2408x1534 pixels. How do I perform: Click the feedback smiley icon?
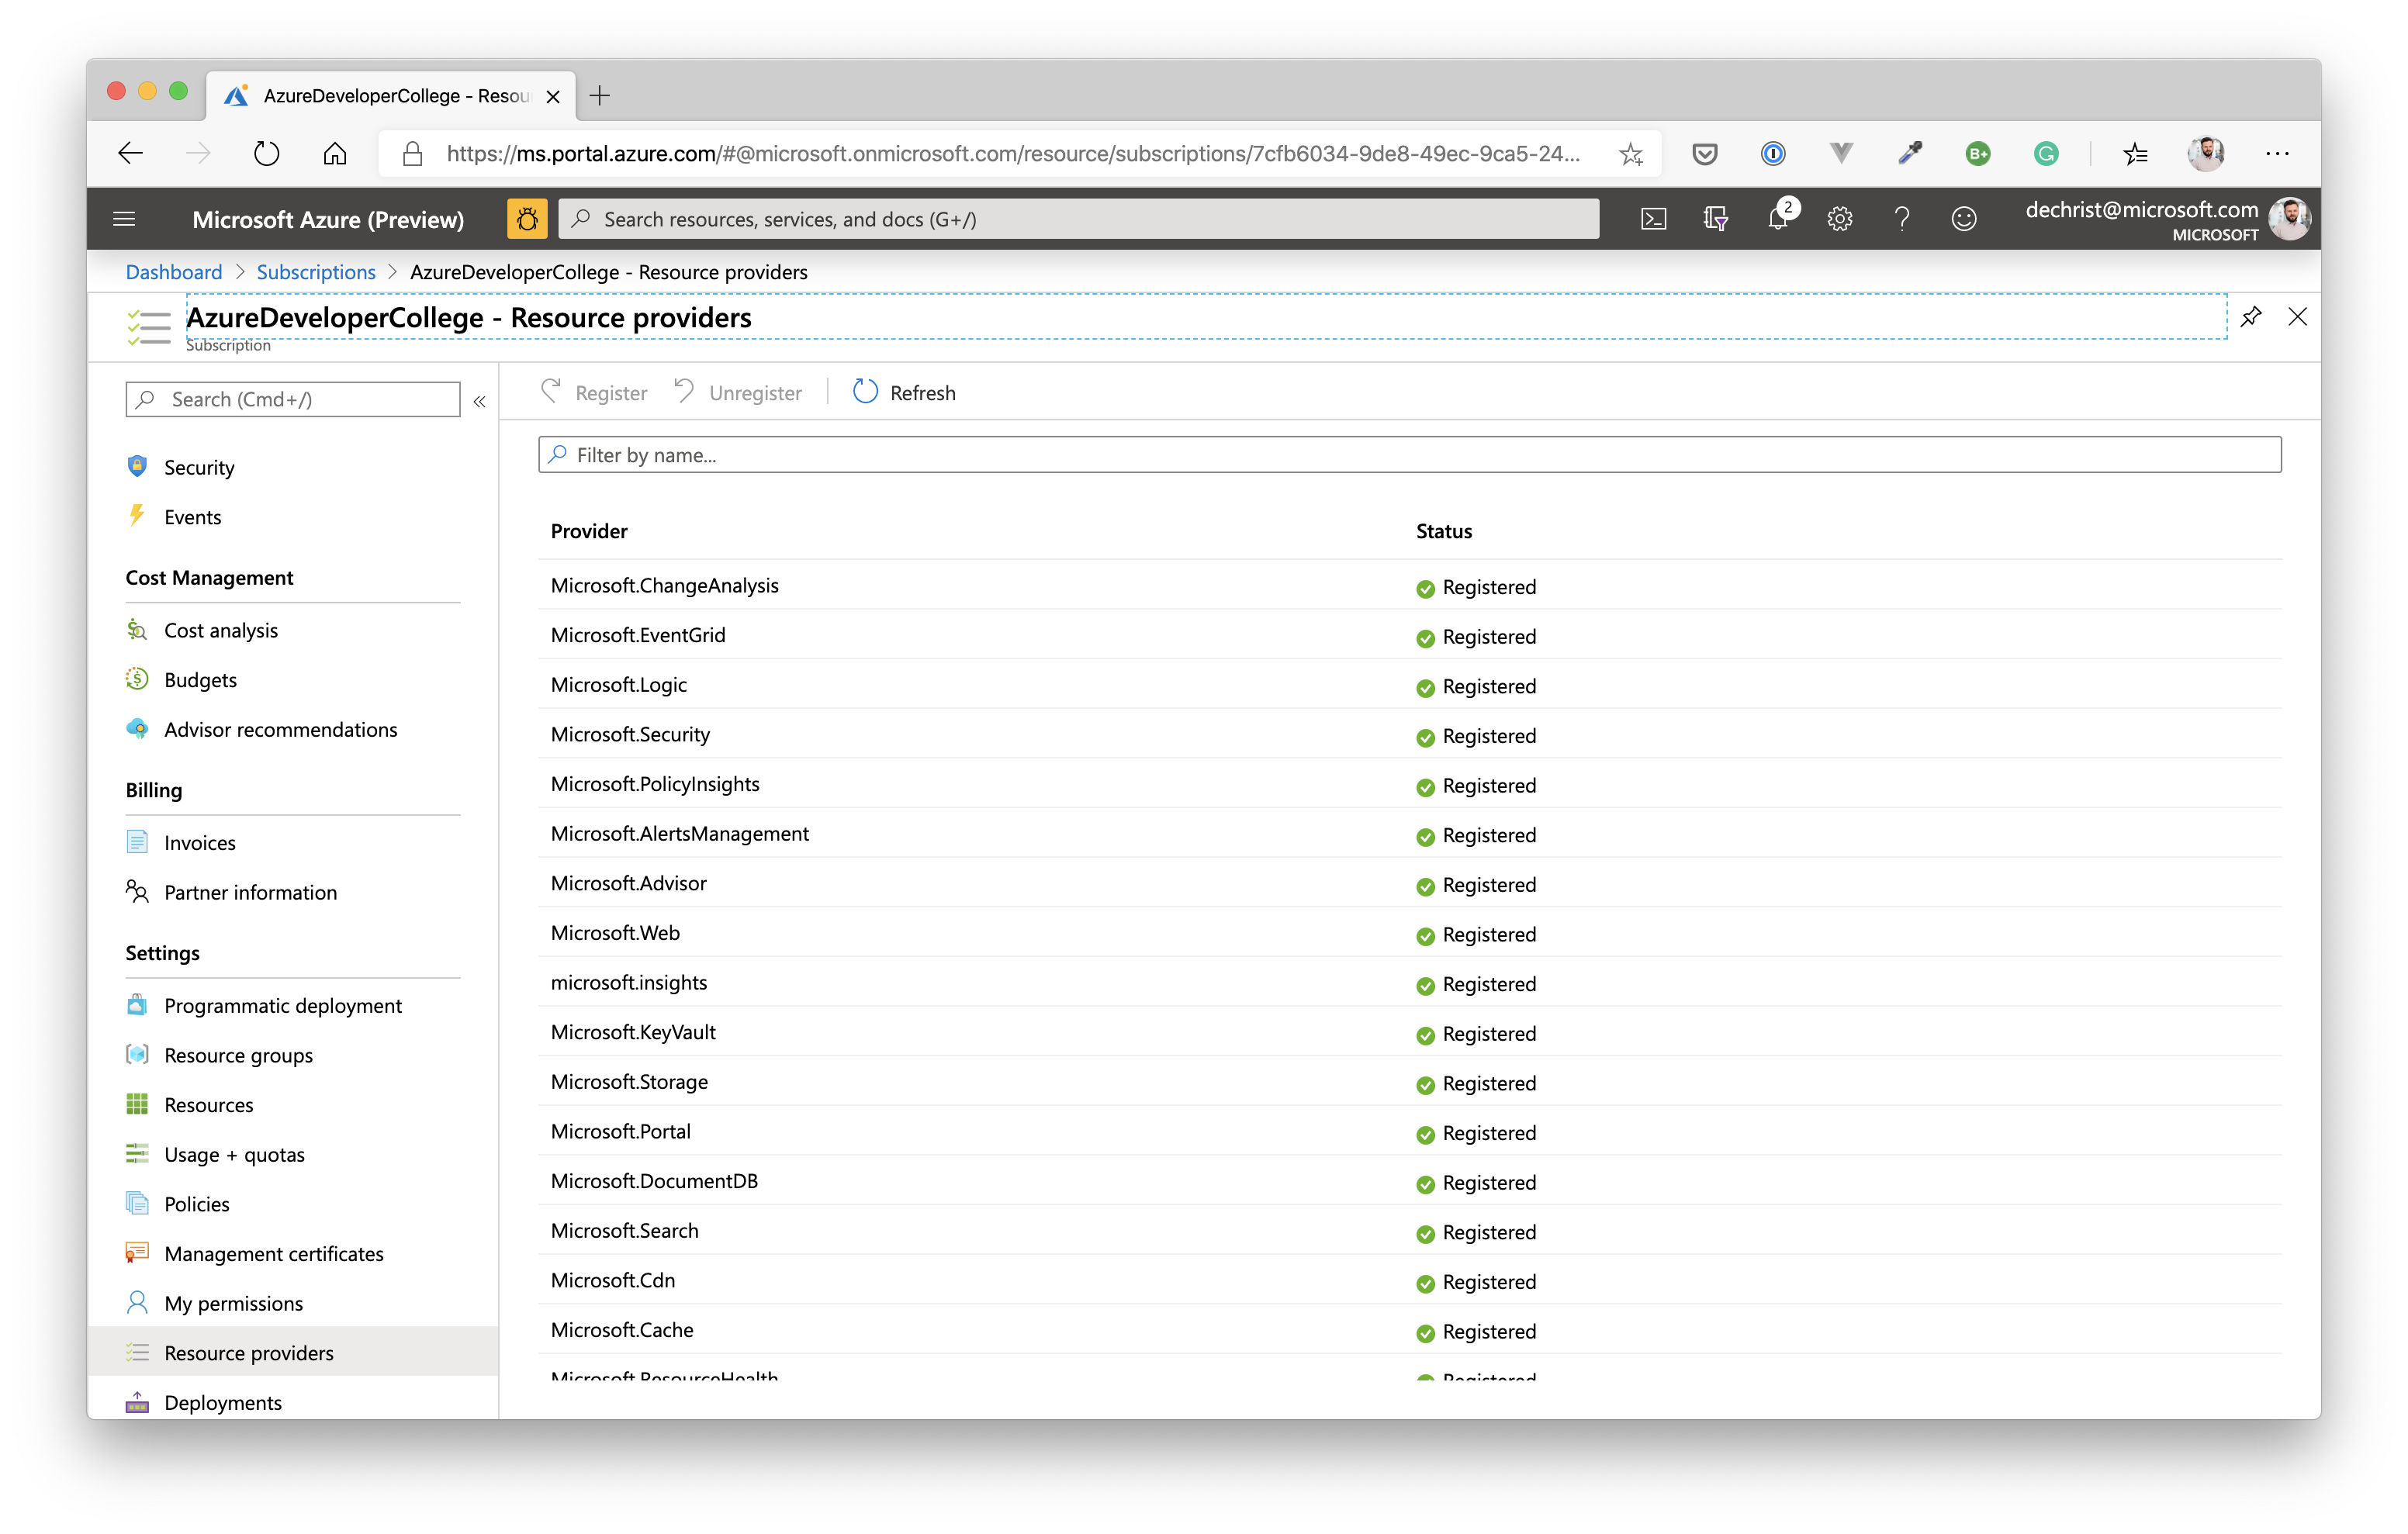tap(1963, 219)
